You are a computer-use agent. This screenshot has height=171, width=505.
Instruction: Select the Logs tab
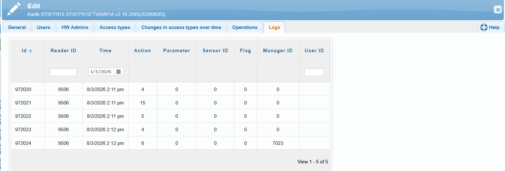tap(274, 27)
